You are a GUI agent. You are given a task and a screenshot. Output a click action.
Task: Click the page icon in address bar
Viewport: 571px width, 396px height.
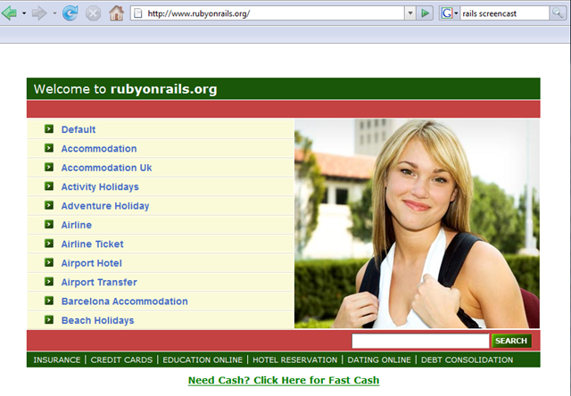(x=138, y=13)
